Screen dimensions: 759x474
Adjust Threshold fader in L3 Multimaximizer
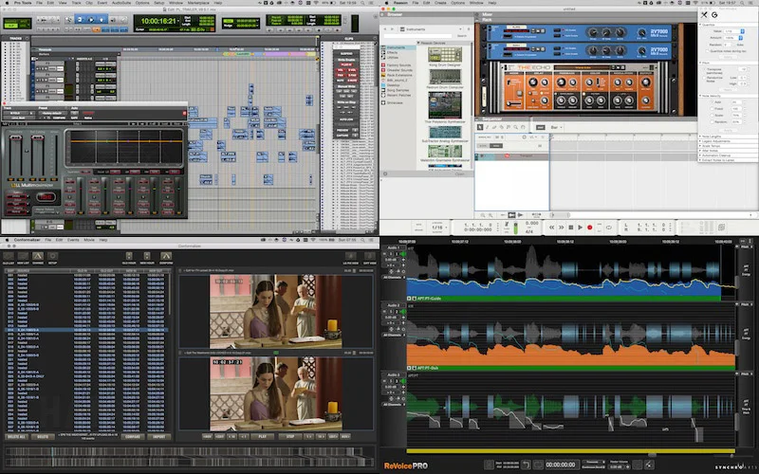tap(16, 138)
